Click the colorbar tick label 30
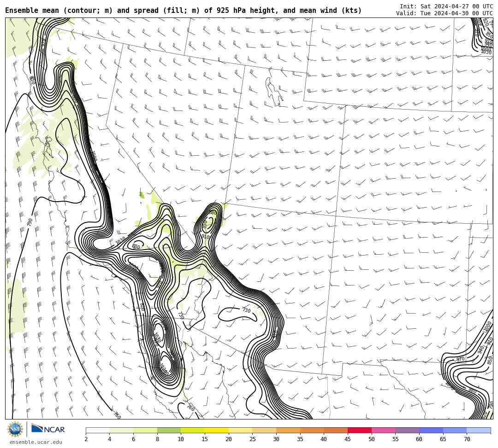Screen dimensions: 498x448 point(276,439)
